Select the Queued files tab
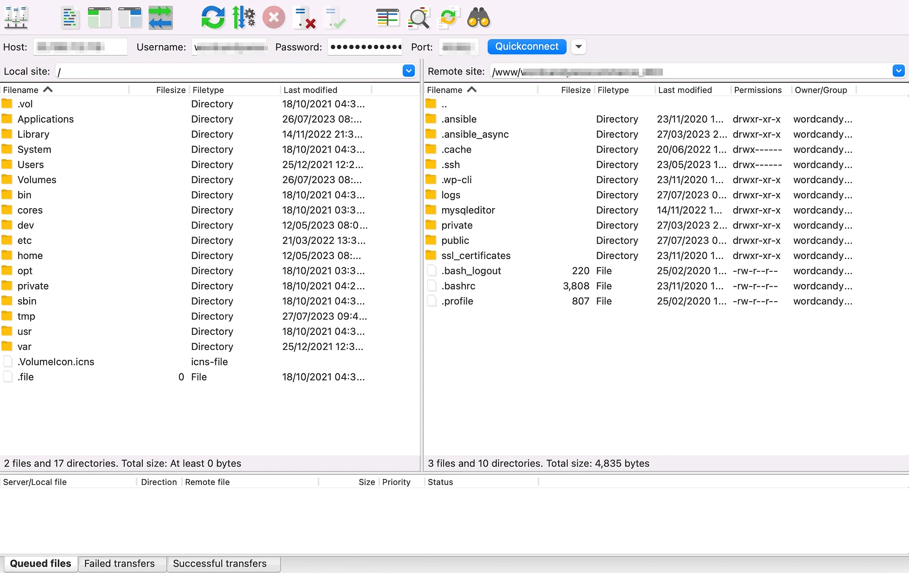 point(40,563)
